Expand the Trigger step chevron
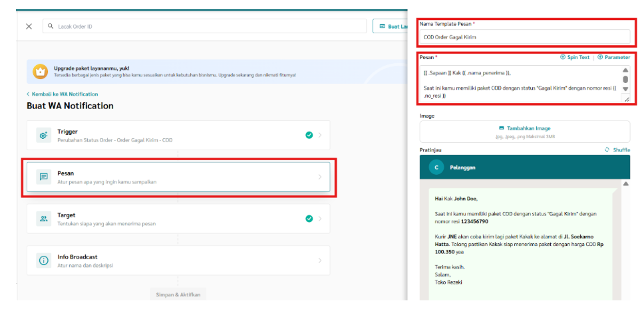Viewport: 642px width, 309px height. (x=320, y=136)
